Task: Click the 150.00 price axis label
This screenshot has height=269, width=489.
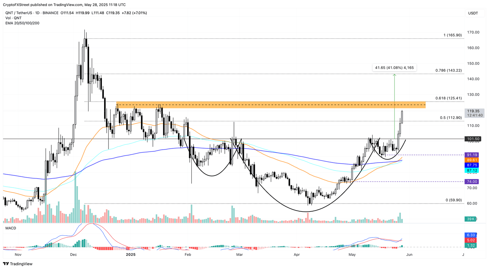Action: (x=473, y=64)
